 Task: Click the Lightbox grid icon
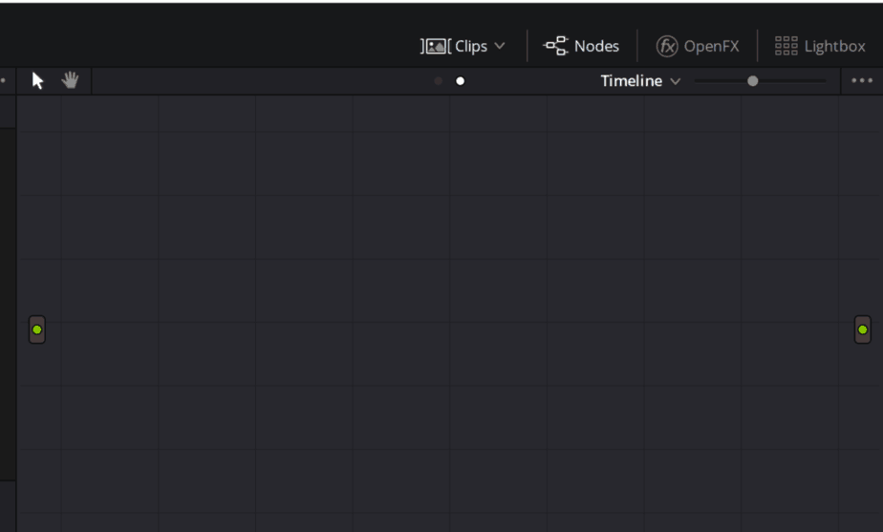pos(786,46)
